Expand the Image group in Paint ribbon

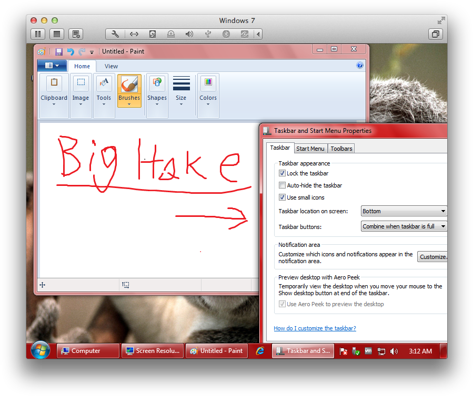(x=80, y=95)
